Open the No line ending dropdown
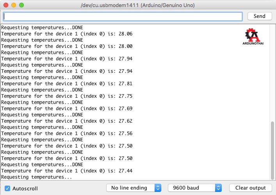 [134, 188]
